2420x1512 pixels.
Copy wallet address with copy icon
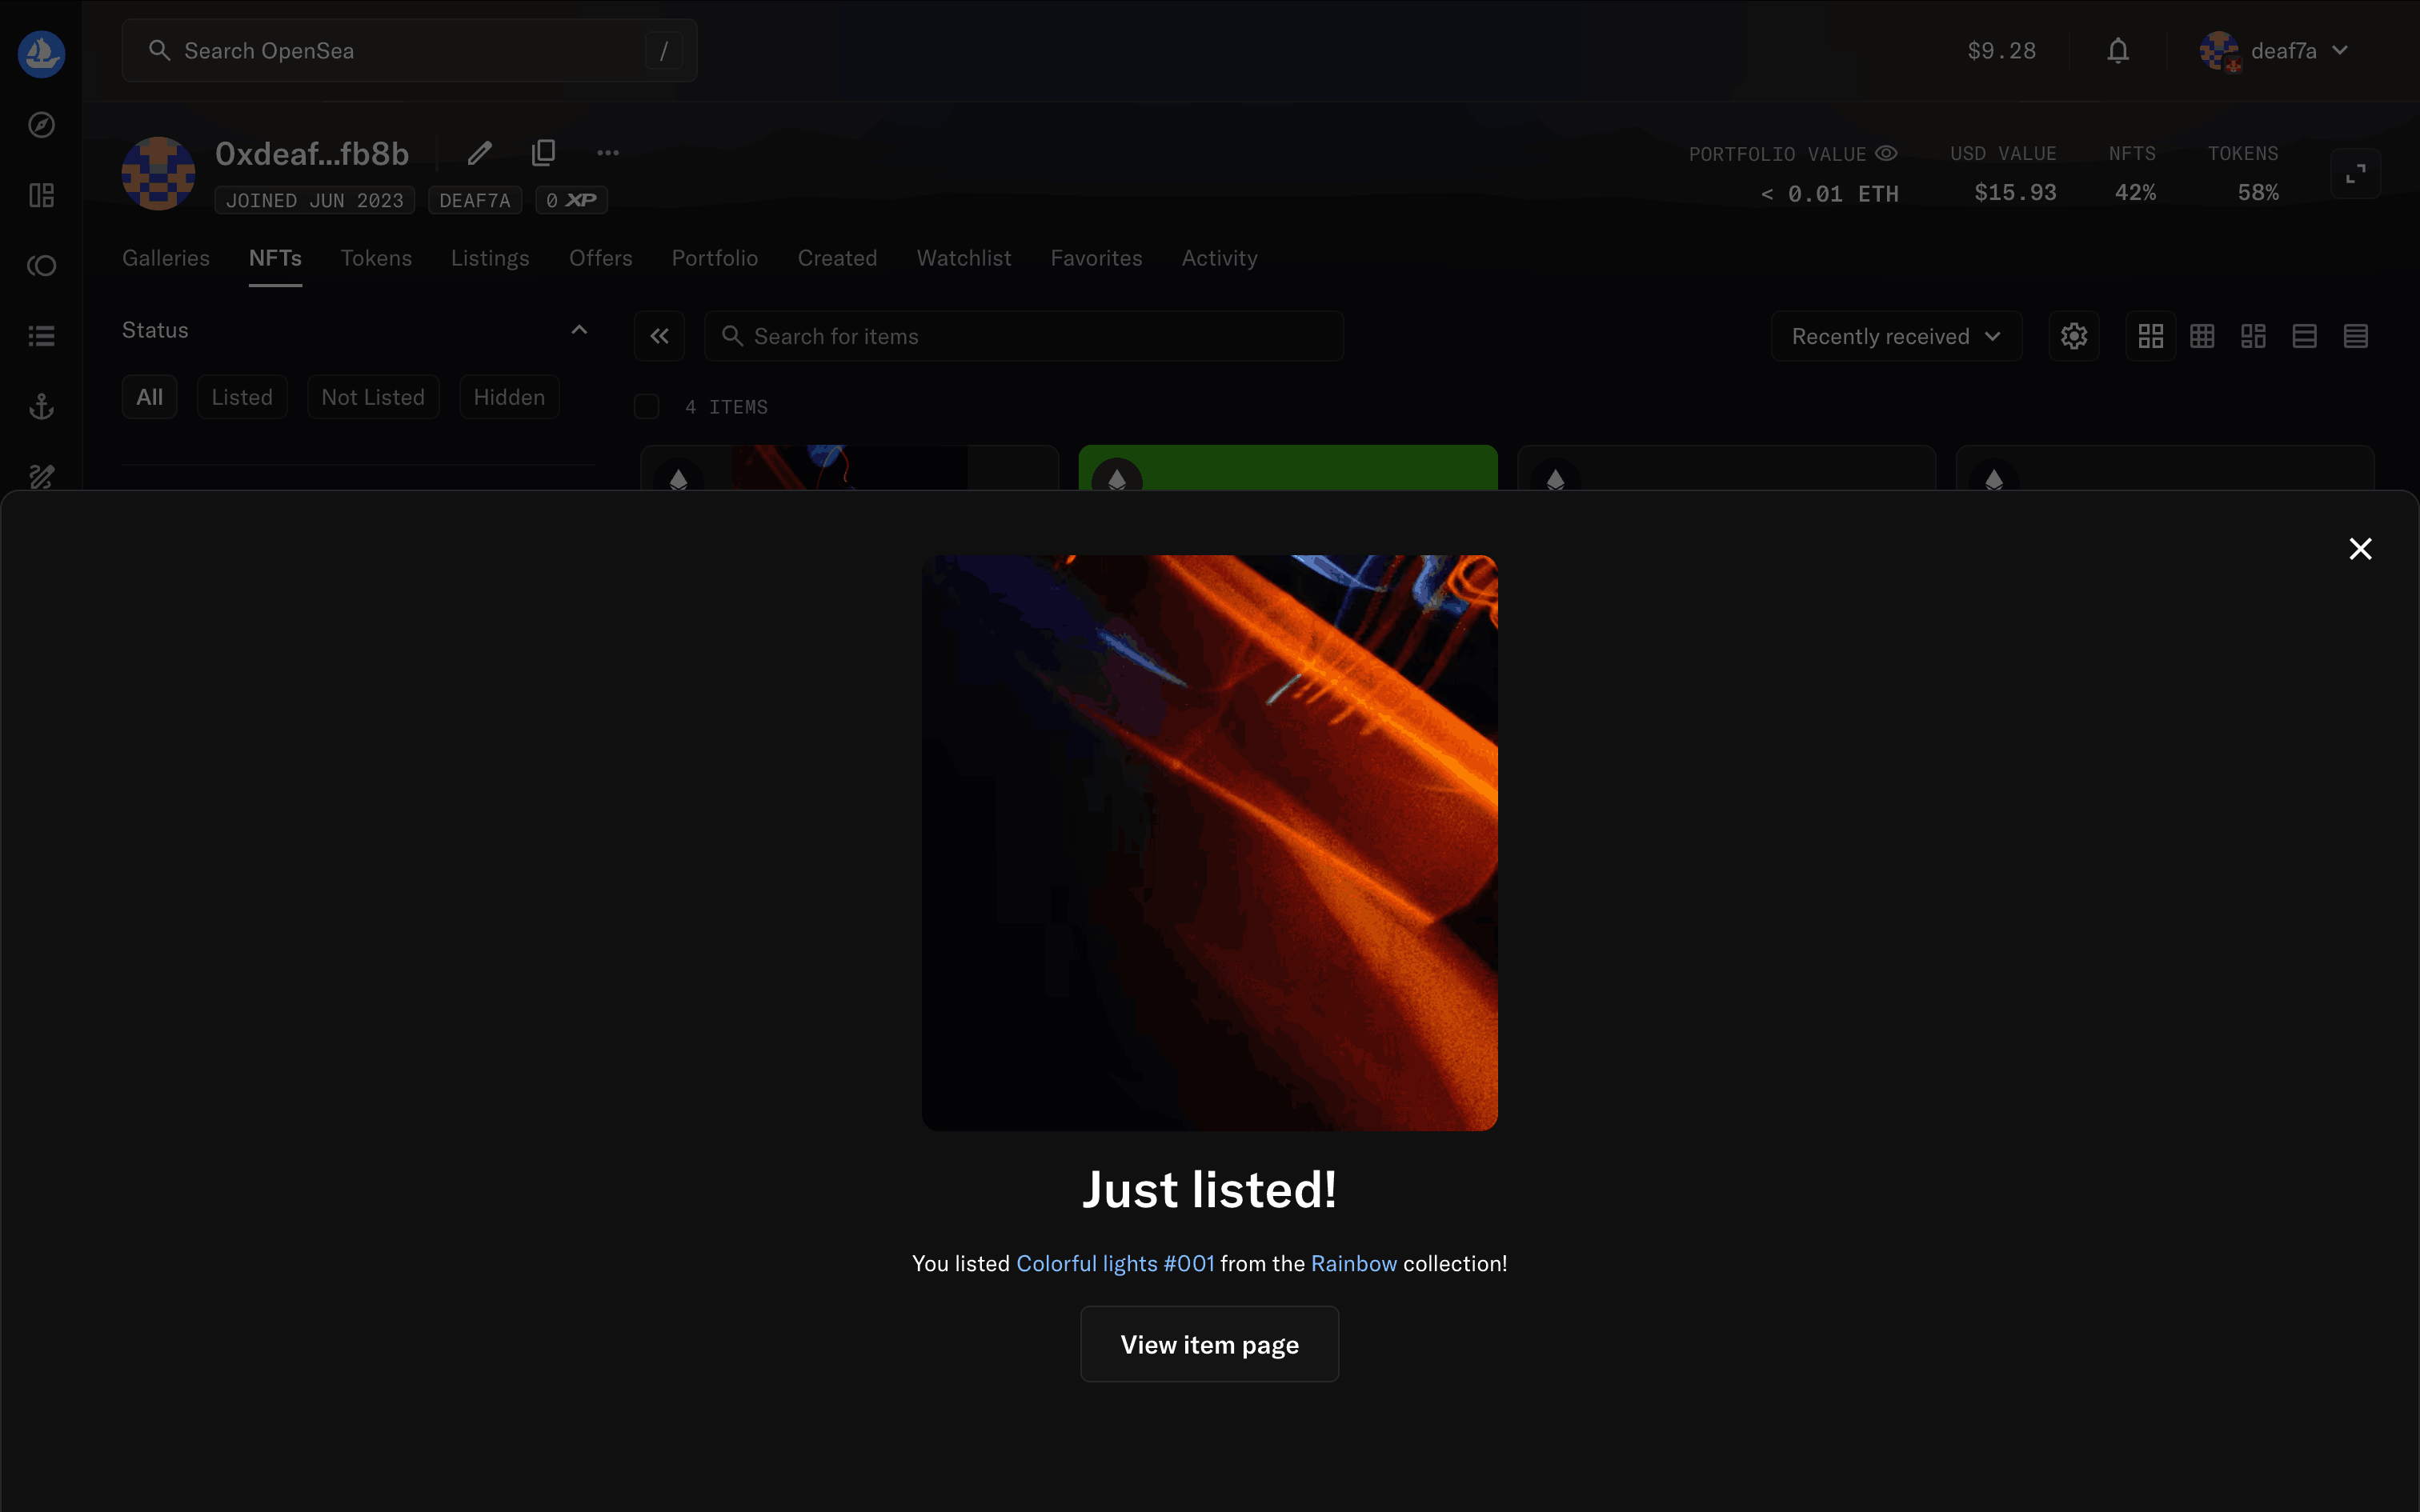(543, 153)
